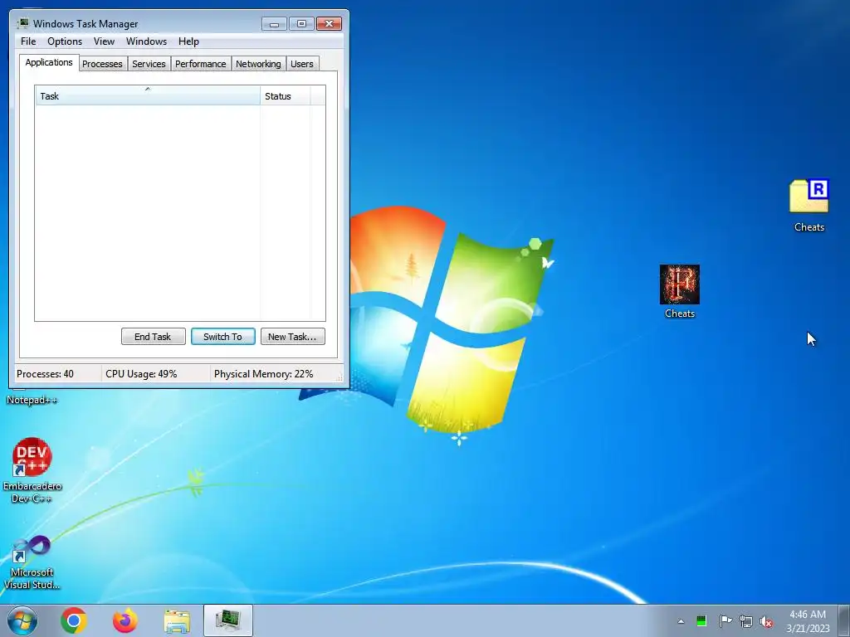Open Windows Explorer from the taskbar
The image size is (850, 637).
point(177,621)
